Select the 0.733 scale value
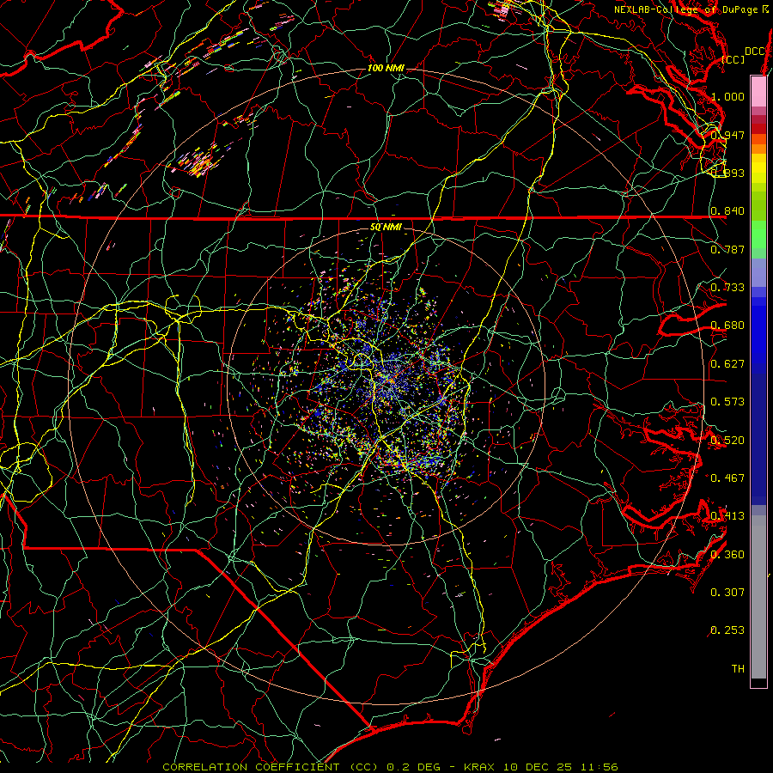Screen dimensions: 773x773 point(727,288)
